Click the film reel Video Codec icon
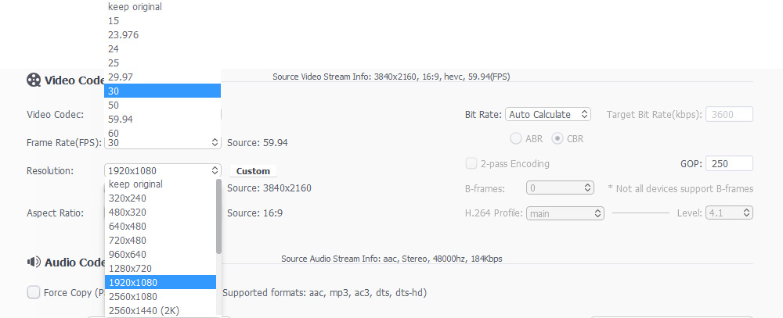Image resolution: width=783 pixels, height=318 pixels. pyautogui.click(x=34, y=80)
